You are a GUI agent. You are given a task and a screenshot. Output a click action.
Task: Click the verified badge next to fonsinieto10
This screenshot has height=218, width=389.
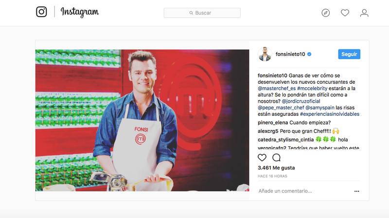click(309, 54)
